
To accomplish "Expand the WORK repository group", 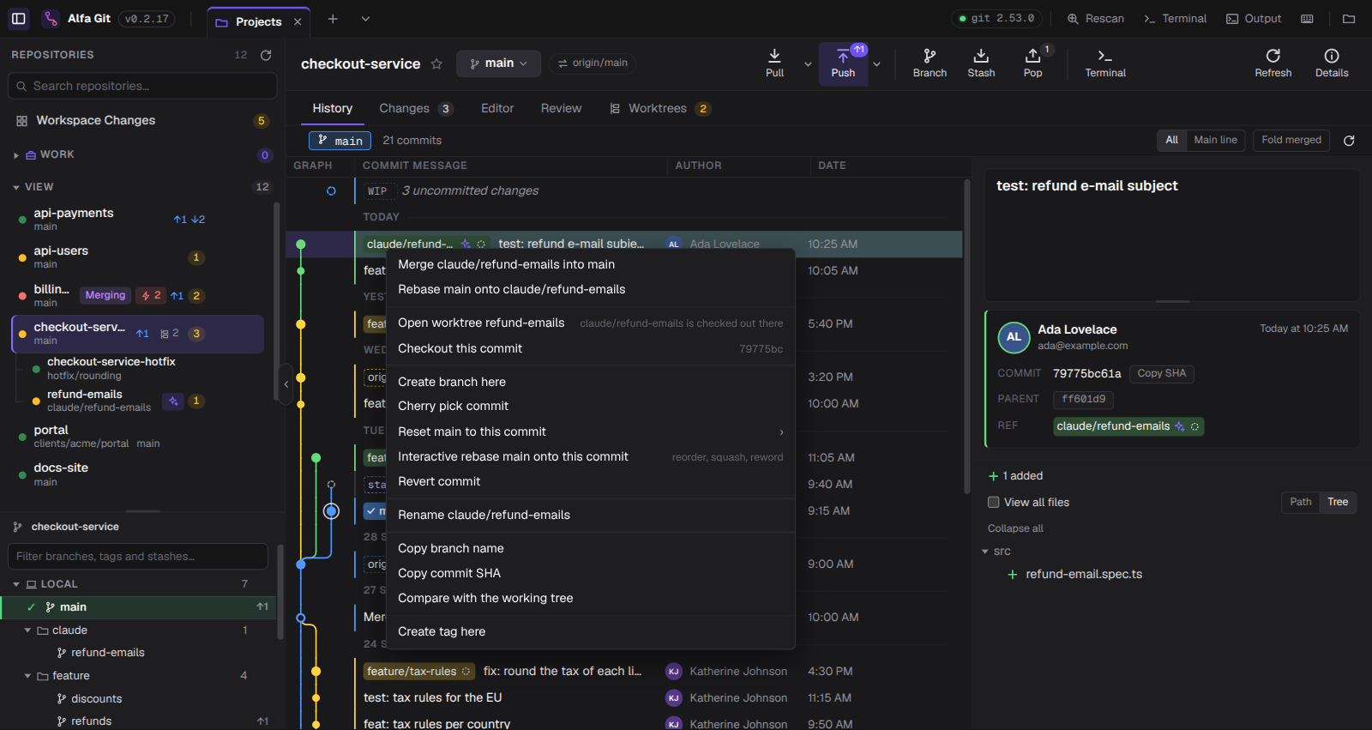I will (16, 155).
